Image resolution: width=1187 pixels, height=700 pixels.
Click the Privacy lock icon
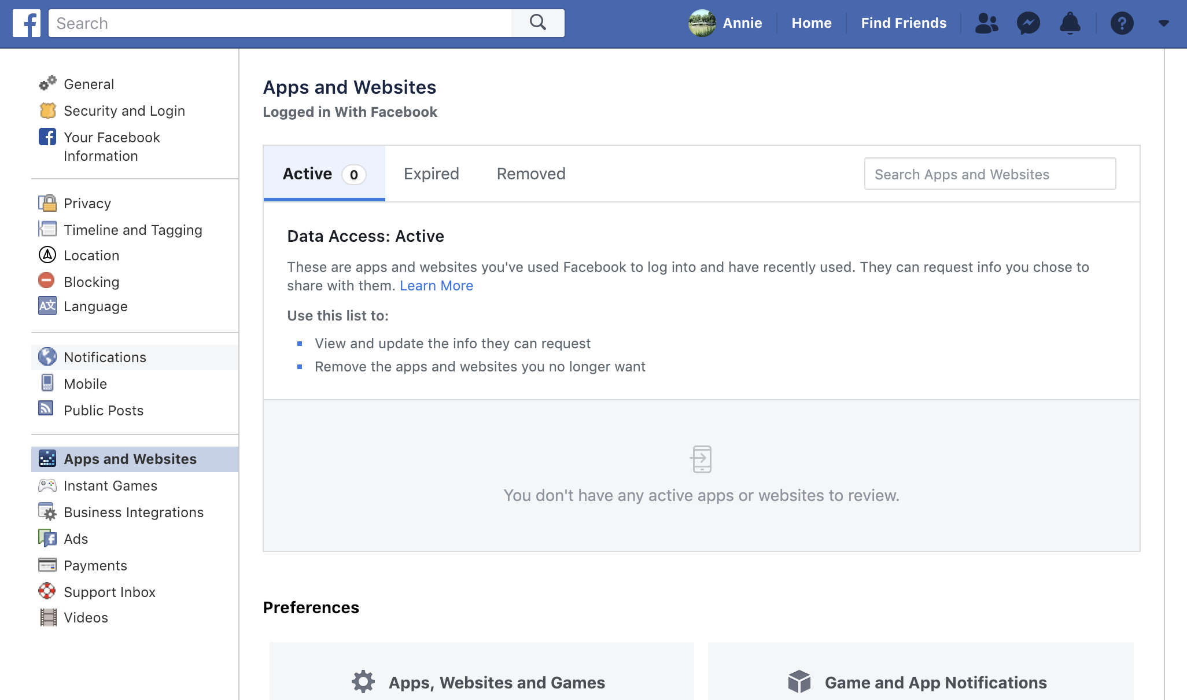coord(47,202)
